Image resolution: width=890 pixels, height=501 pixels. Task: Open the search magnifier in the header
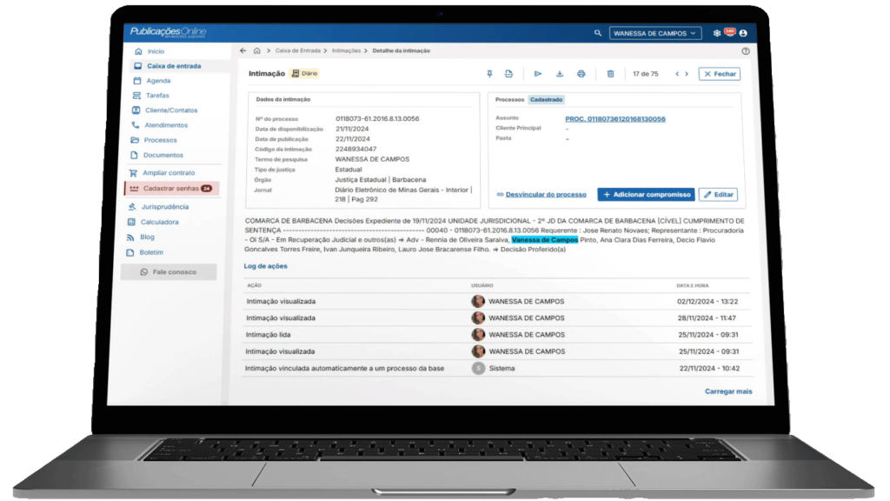[x=598, y=33]
